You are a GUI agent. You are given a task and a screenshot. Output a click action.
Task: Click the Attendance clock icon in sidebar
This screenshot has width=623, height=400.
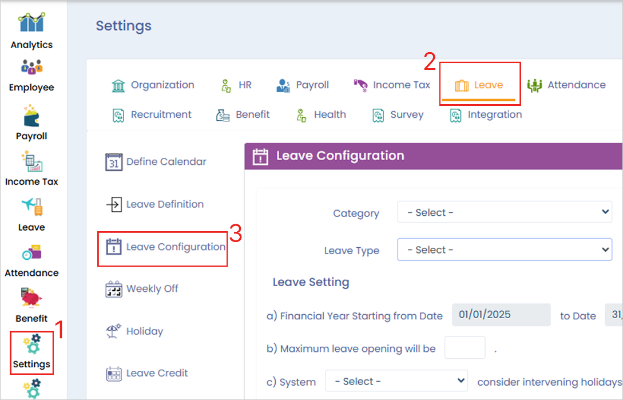(x=31, y=252)
